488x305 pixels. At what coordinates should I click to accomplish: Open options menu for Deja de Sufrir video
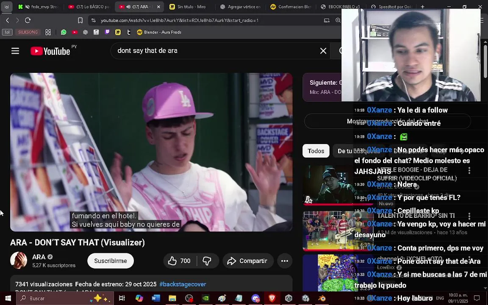point(469,170)
